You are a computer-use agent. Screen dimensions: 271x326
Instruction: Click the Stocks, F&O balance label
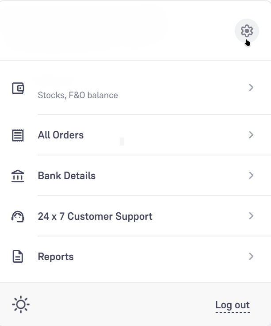[78, 95]
